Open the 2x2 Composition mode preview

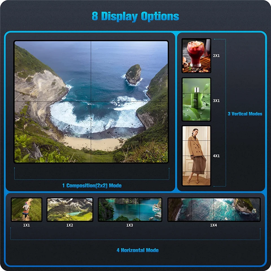pyautogui.click(x=92, y=102)
